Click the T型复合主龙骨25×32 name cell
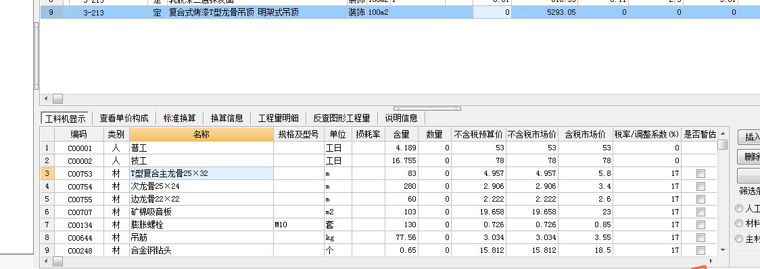Image resolution: width=760 pixels, height=269 pixels. tap(201, 173)
